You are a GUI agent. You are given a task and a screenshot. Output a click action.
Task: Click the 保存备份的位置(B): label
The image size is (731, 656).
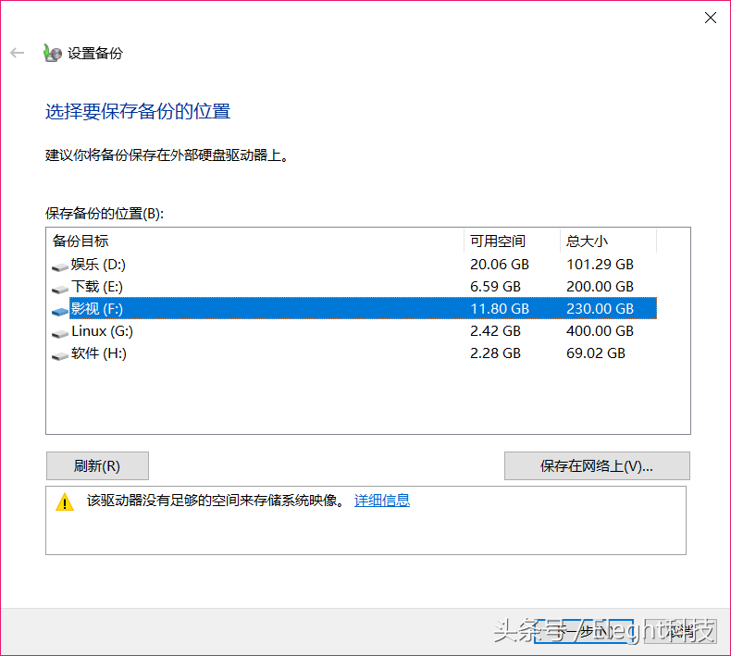pyautogui.click(x=105, y=214)
